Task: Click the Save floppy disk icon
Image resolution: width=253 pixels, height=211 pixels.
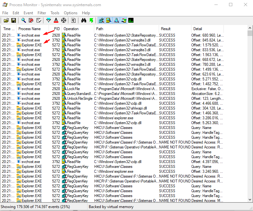Action: click(x=14, y=20)
